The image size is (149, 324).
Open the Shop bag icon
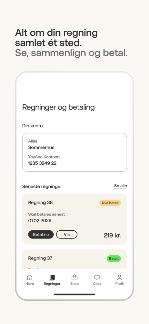(74, 277)
